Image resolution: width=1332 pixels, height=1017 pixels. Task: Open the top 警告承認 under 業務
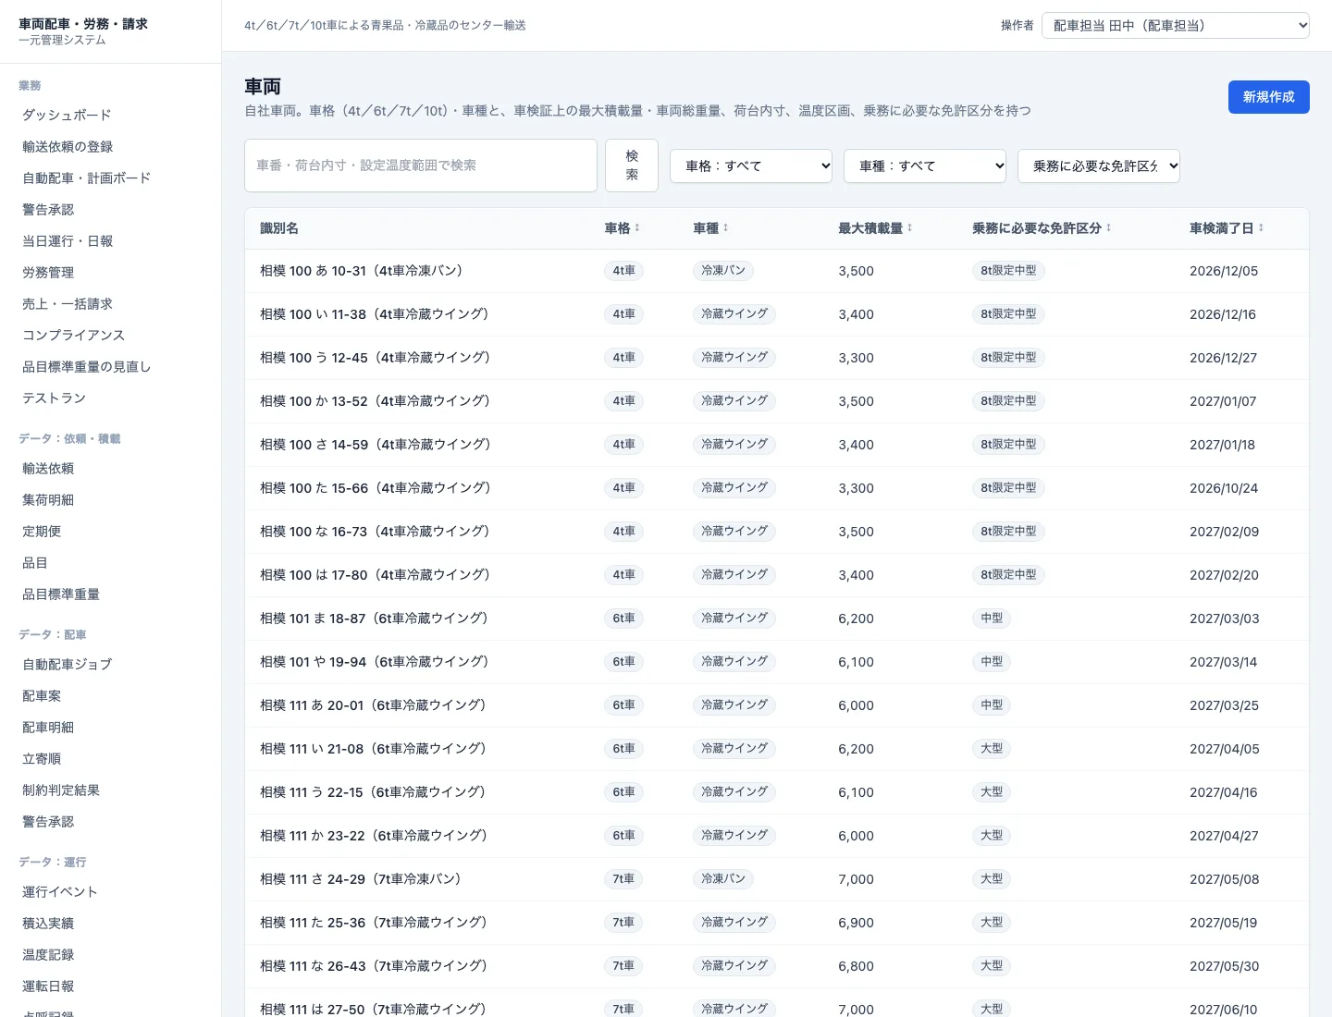coord(48,210)
